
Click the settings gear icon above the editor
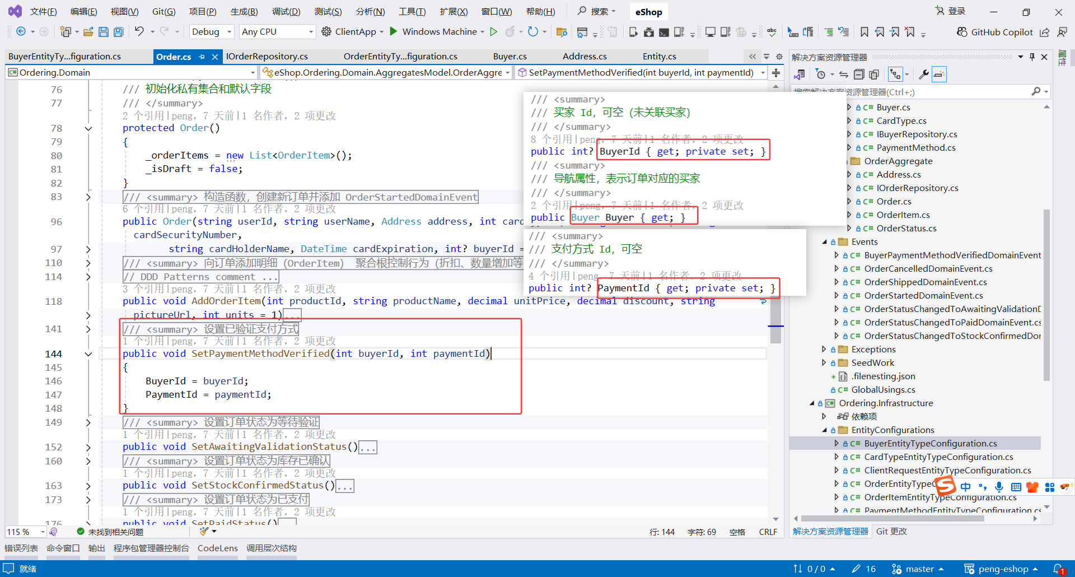779,57
